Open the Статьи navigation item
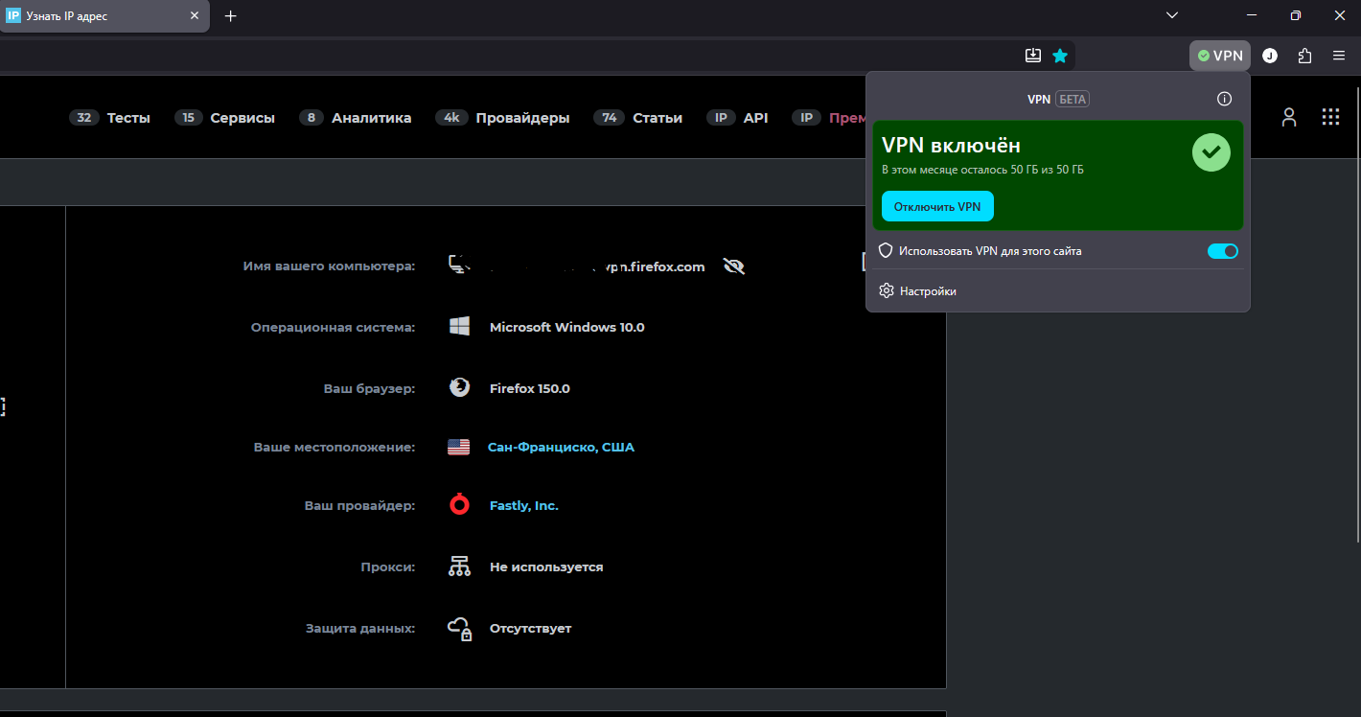Viewport: 1361px width, 717px height. [637, 118]
